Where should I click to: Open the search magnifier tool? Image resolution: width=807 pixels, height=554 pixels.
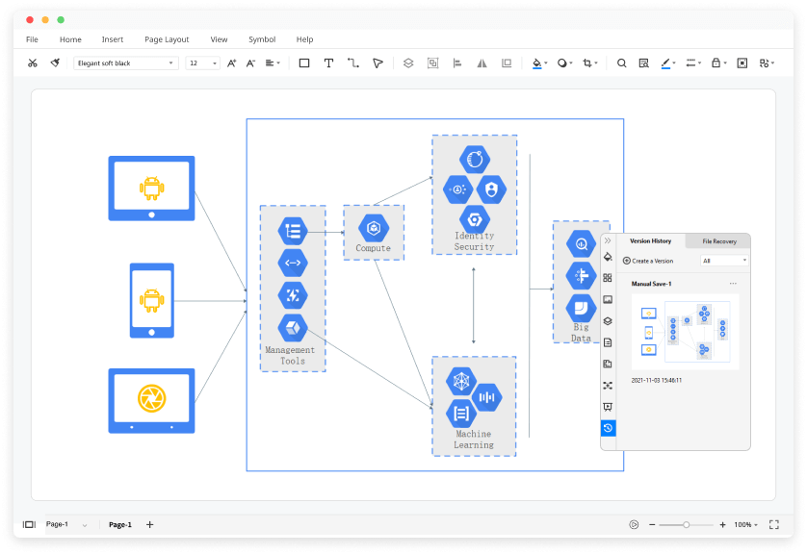point(621,63)
